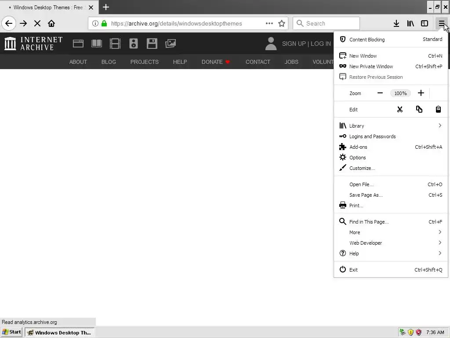Click the LOG IN link
Image resolution: width=450 pixels, height=338 pixels.
pyautogui.click(x=320, y=44)
